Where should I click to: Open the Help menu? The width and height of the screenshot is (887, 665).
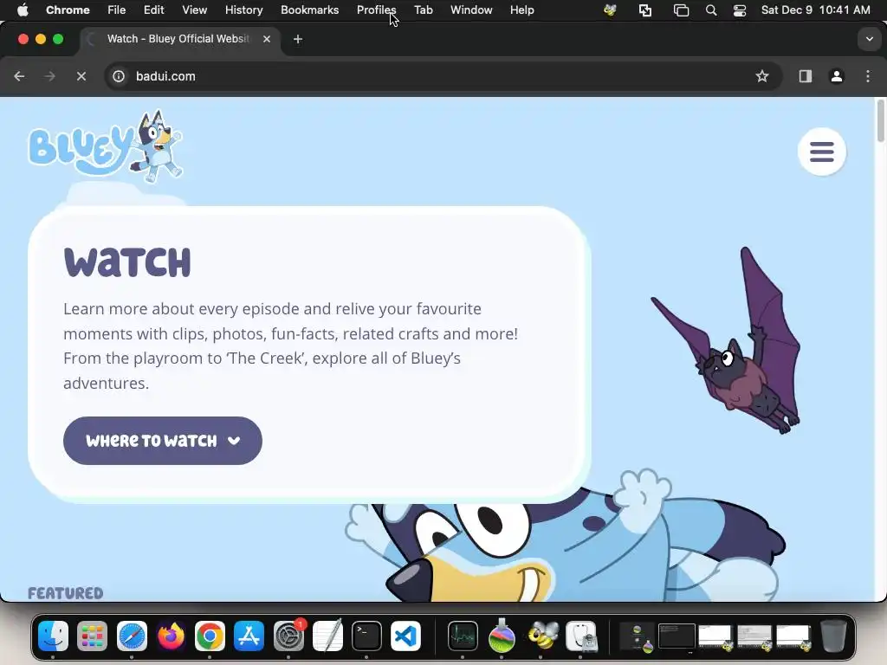click(x=521, y=10)
